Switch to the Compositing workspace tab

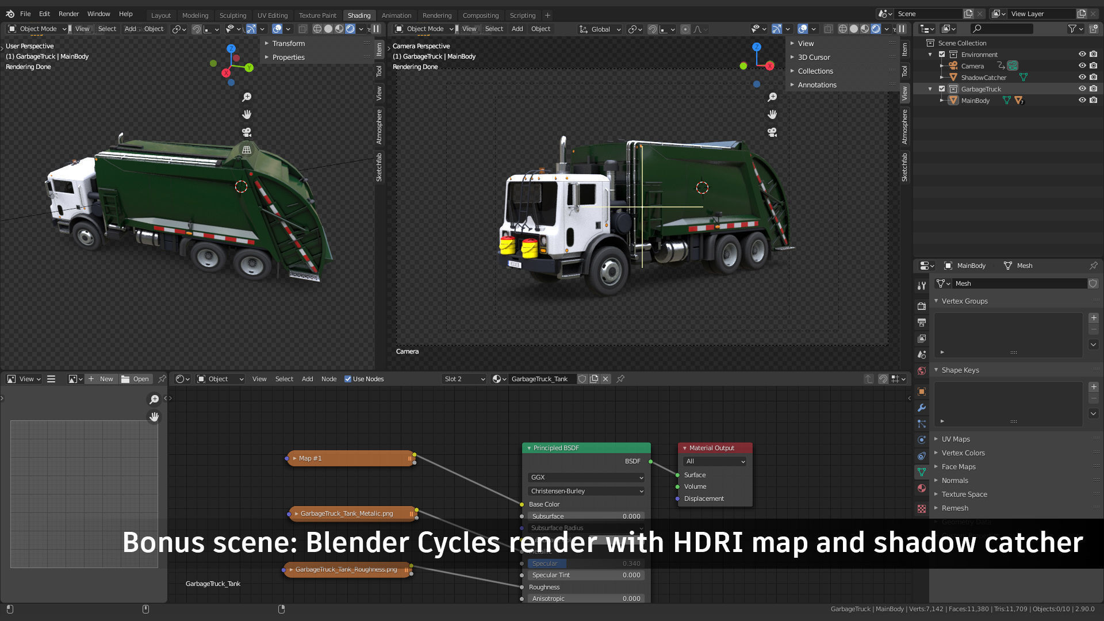pos(480,16)
